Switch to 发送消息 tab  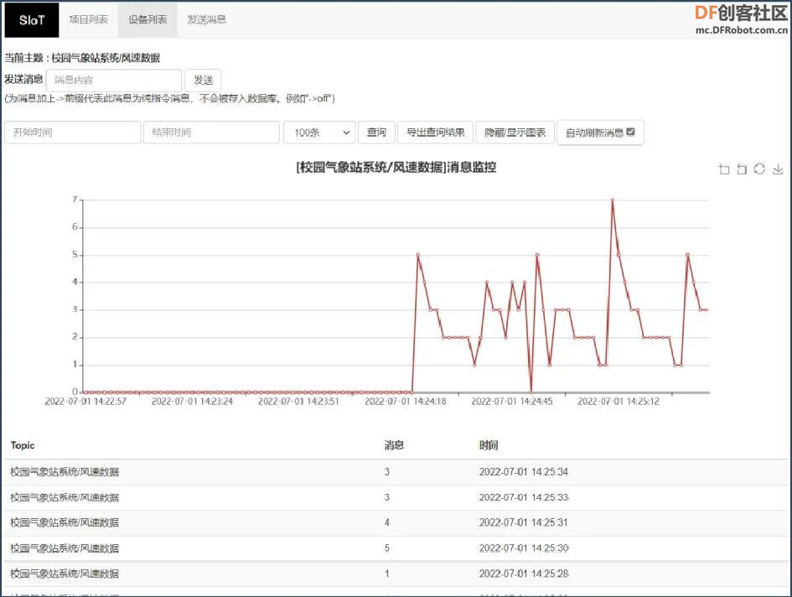(x=206, y=20)
